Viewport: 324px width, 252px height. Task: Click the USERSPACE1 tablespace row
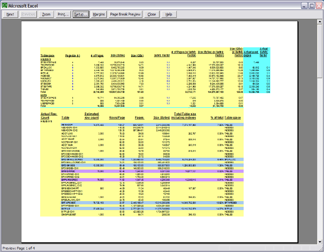[x=47, y=103]
